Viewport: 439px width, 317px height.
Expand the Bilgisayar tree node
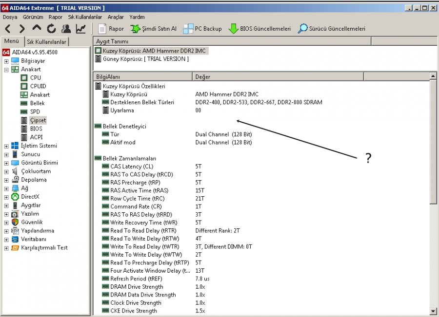click(6, 61)
